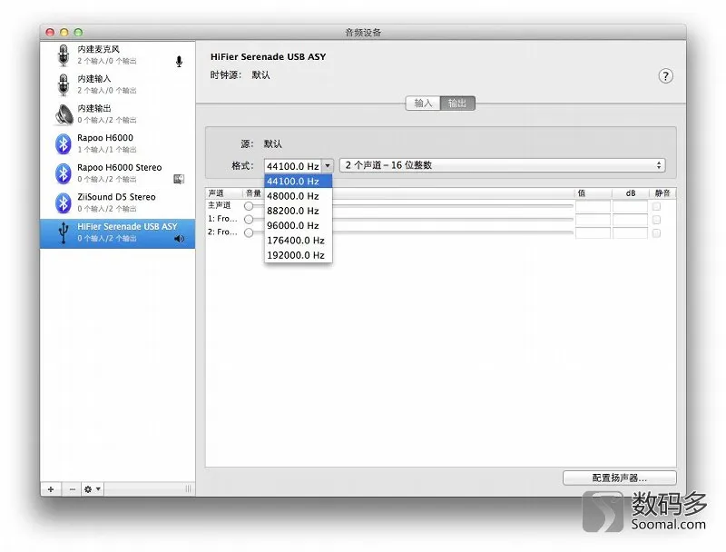Click channel 1 Front value field
The image size is (726, 552).
coord(593,220)
